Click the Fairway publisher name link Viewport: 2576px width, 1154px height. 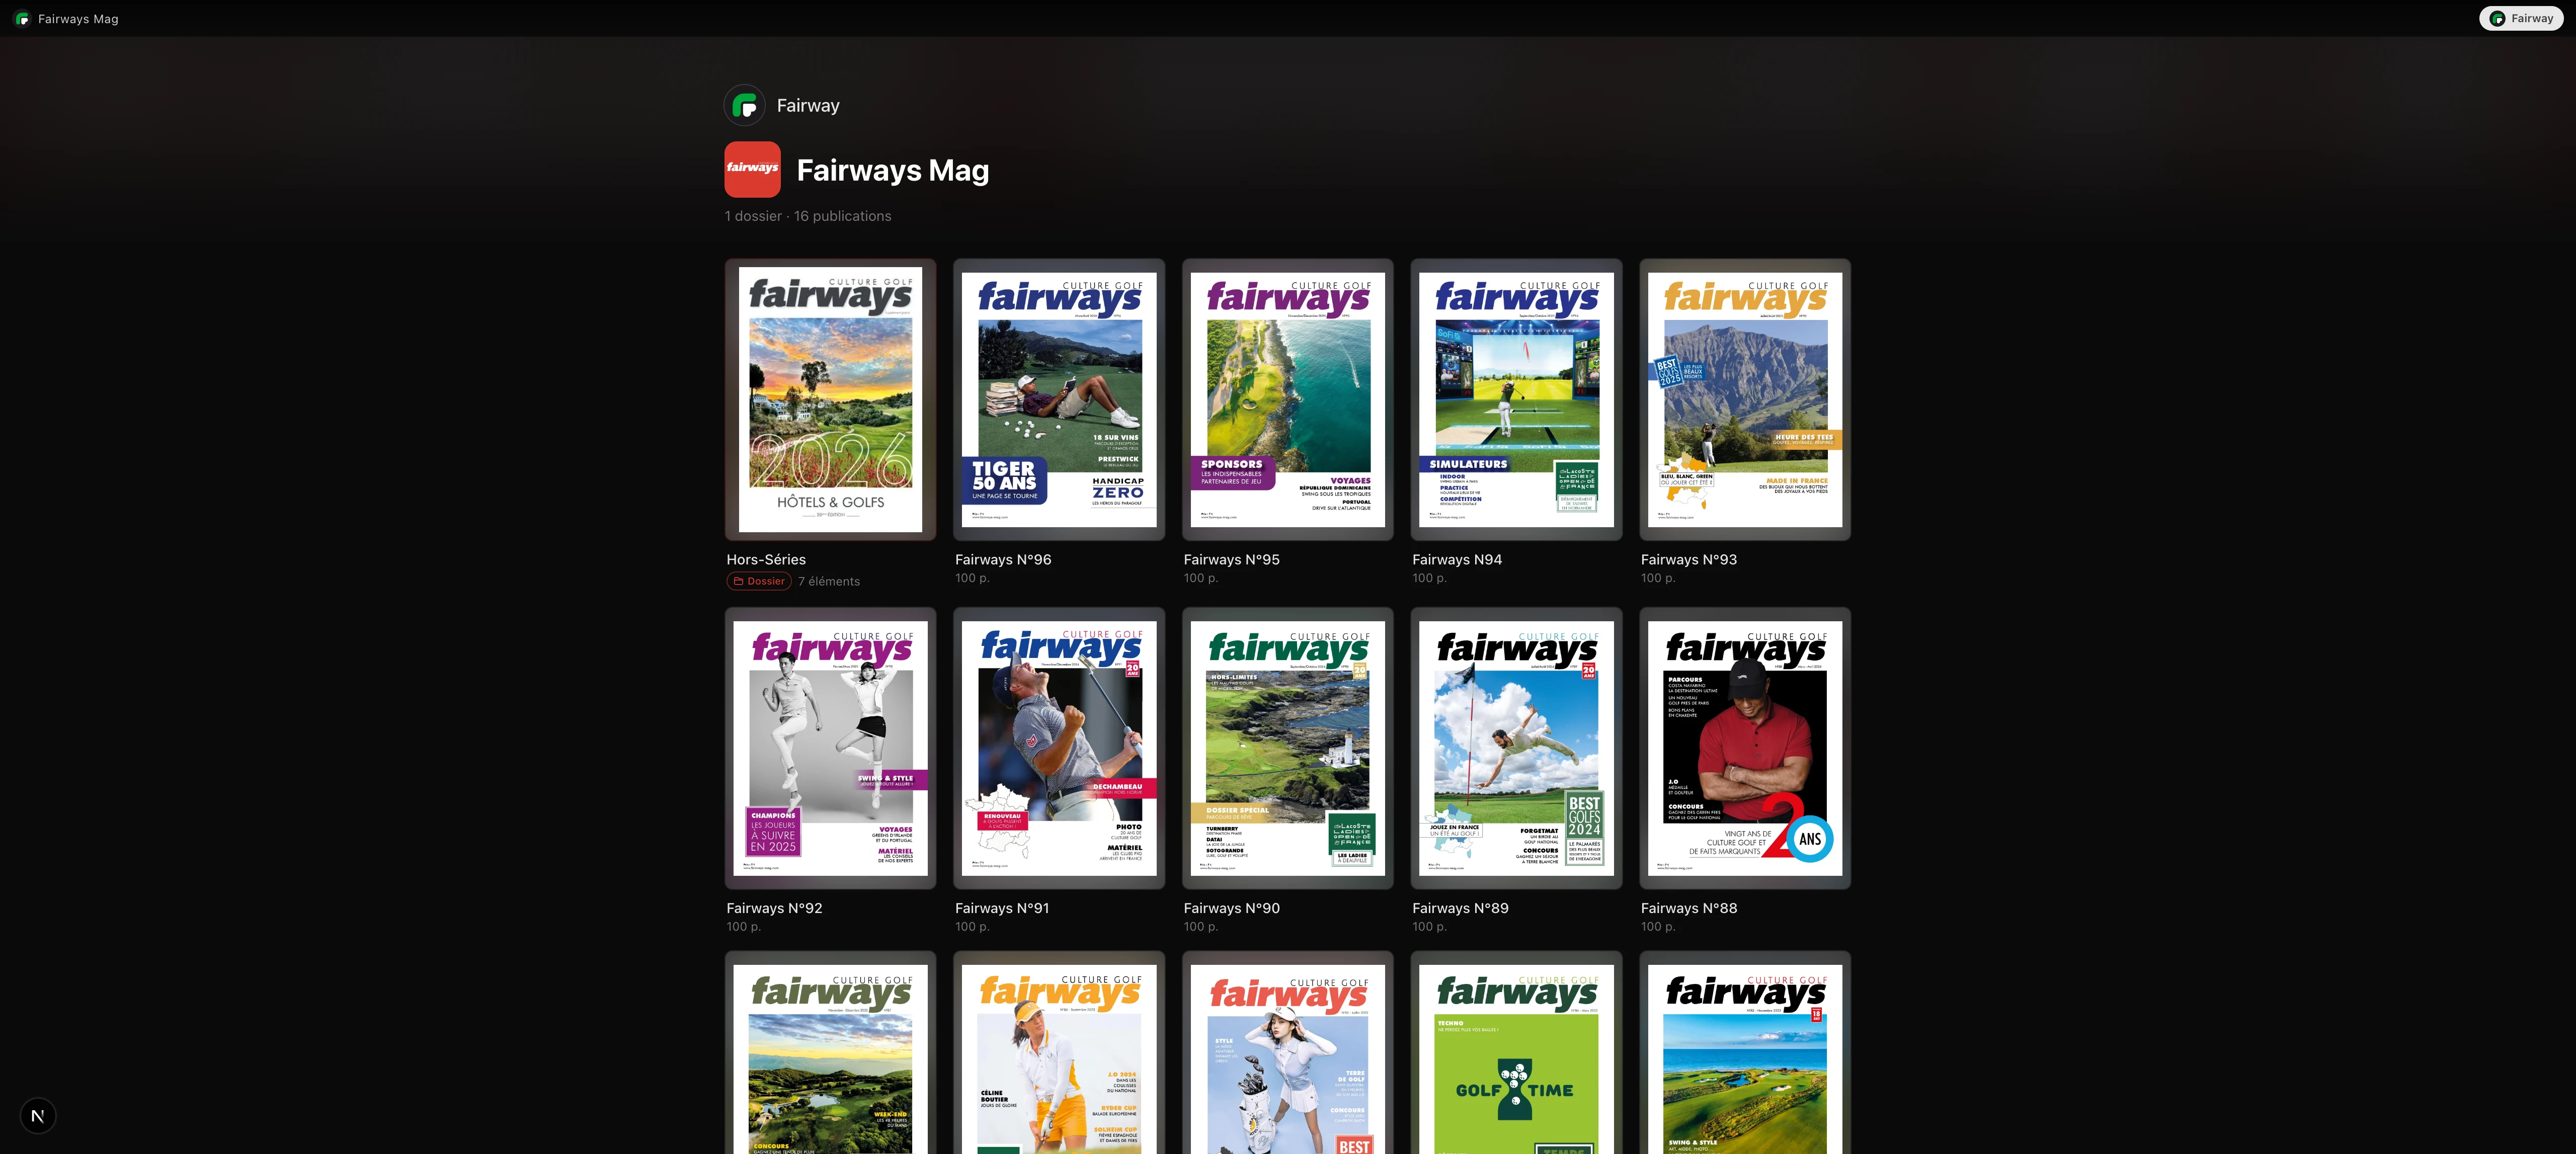(x=808, y=106)
